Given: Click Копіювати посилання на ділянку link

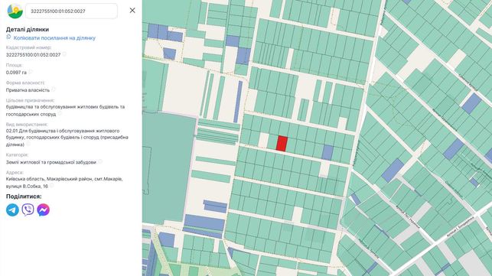Looking at the screenshot, I should tap(54, 38).
